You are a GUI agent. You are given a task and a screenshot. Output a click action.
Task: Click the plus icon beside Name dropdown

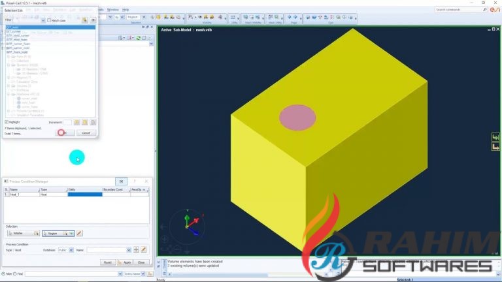(137, 249)
